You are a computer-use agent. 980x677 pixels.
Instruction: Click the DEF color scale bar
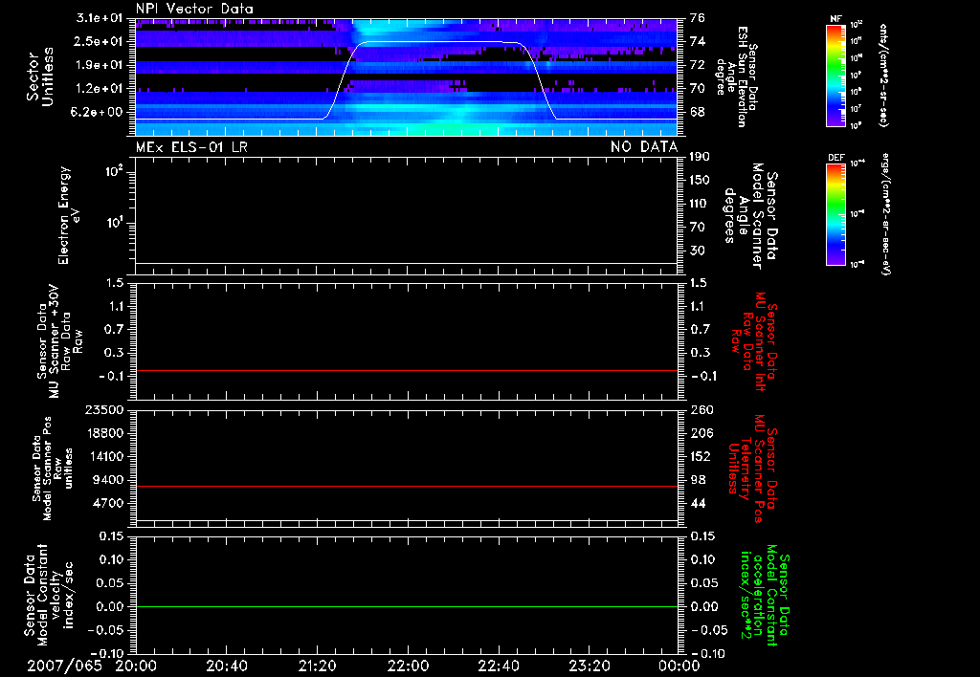(835, 214)
